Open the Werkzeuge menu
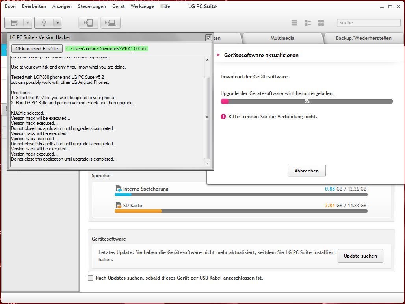This screenshot has width=405, height=304. click(142, 6)
